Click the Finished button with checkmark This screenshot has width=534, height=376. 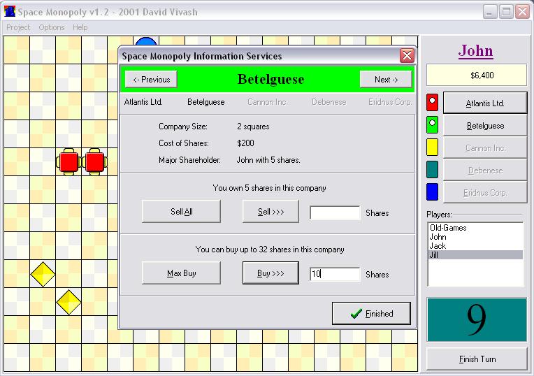pyautogui.click(x=371, y=313)
